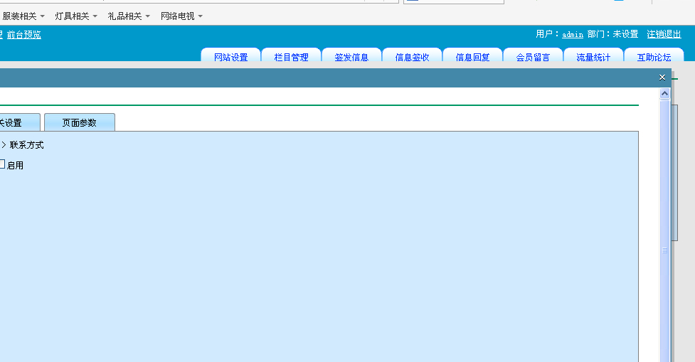
Task: Open the 服装相关 dropdown menu
Action: tap(23, 16)
